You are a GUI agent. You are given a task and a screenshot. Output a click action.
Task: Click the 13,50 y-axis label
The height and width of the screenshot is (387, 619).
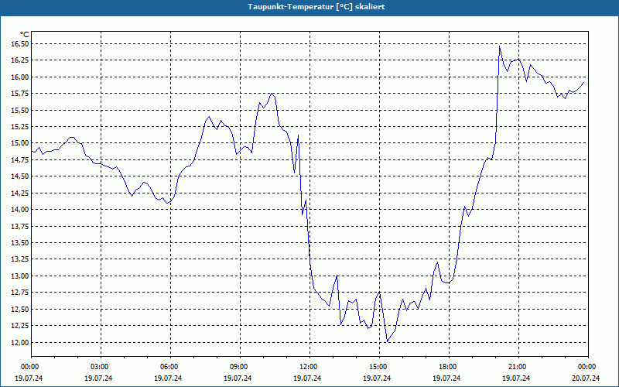[20, 243]
